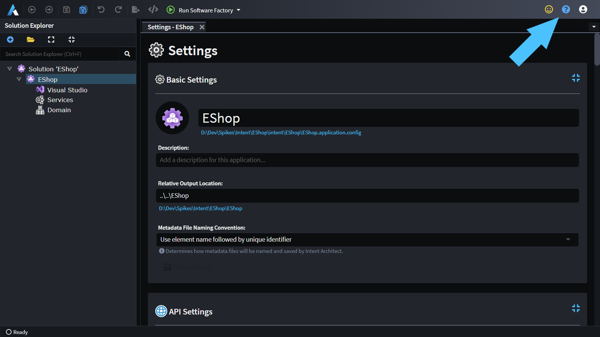Click the Domain hierarchy icon in tree

pyautogui.click(x=40, y=110)
